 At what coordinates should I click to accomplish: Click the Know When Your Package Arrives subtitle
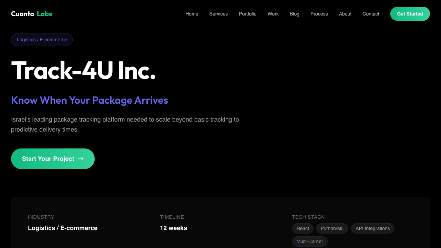(90, 100)
